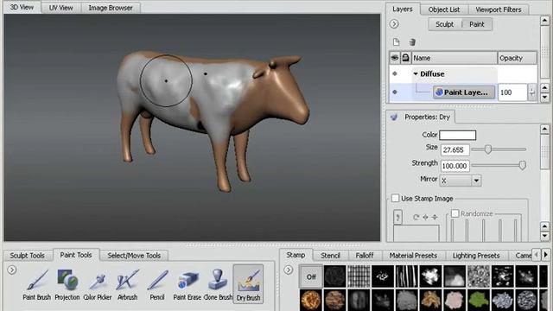The width and height of the screenshot is (553, 311).
Task: Click the stamp rotate icon
Action: click(416, 217)
